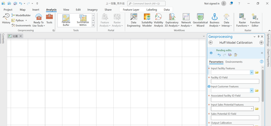Open the History pane
271x126 pixels.
tap(6, 19)
